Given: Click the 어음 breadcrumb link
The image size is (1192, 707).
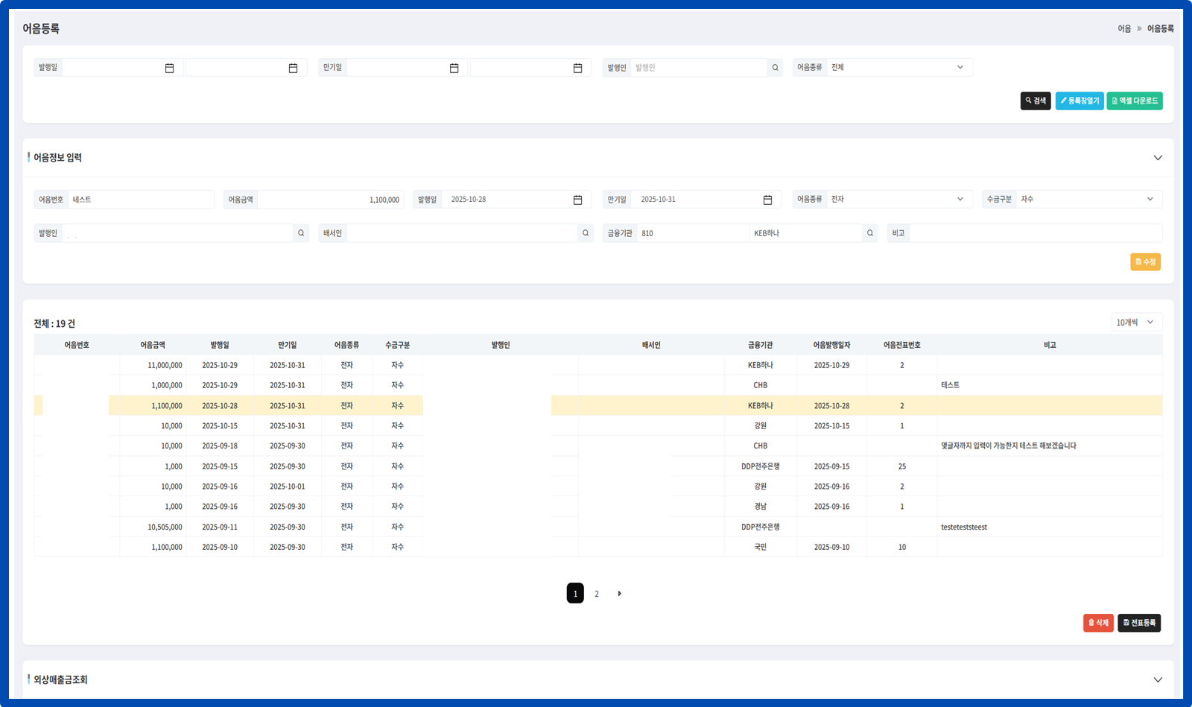Looking at the screenshot, I should click(1123, 29).
